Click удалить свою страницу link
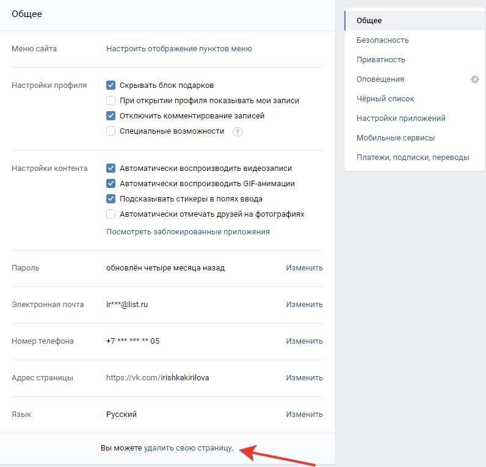The image size is (486, 467). click(x=188, y=448)
